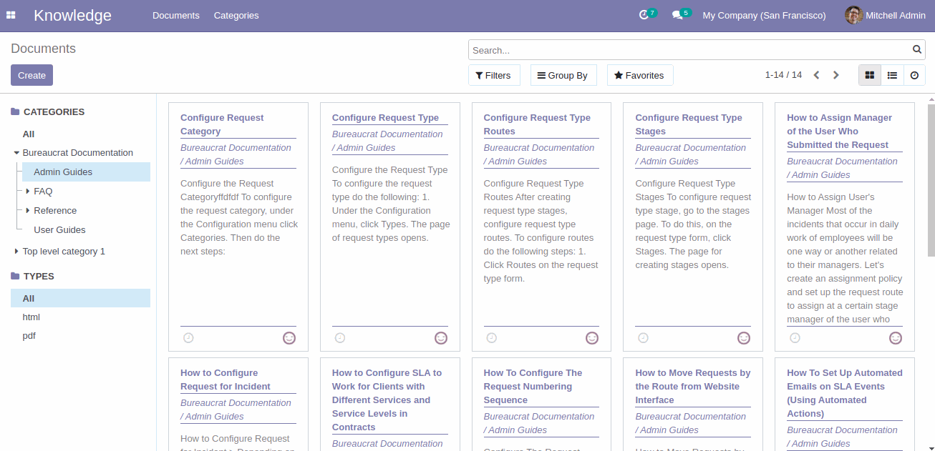Open How to Move Requests by Route document

coord(693,387)
